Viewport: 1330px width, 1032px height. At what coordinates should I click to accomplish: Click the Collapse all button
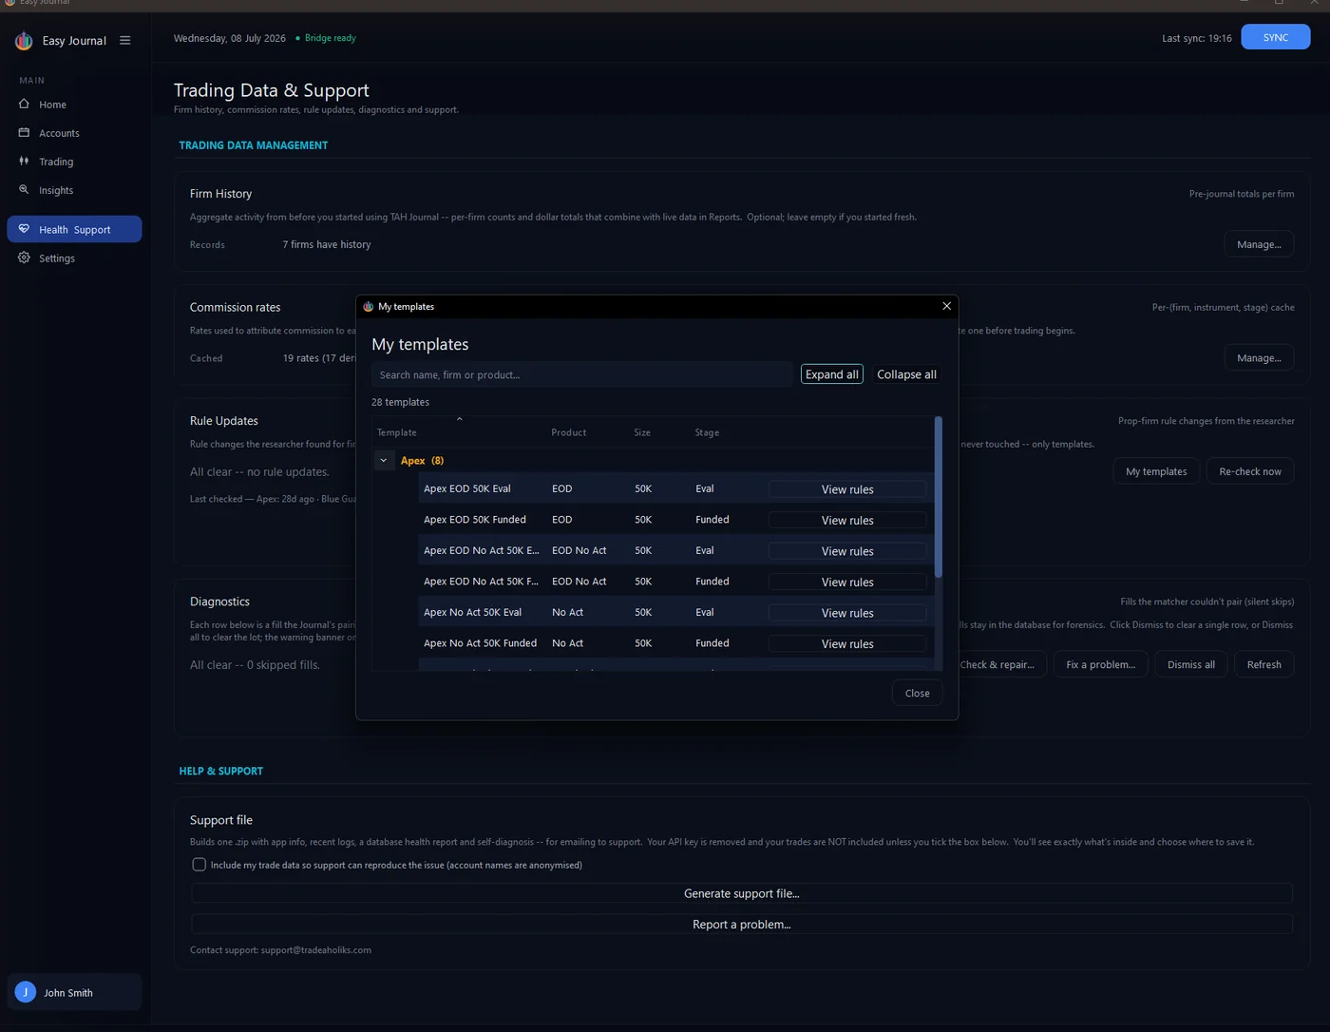pyautogui.click(x=906, y=374)
